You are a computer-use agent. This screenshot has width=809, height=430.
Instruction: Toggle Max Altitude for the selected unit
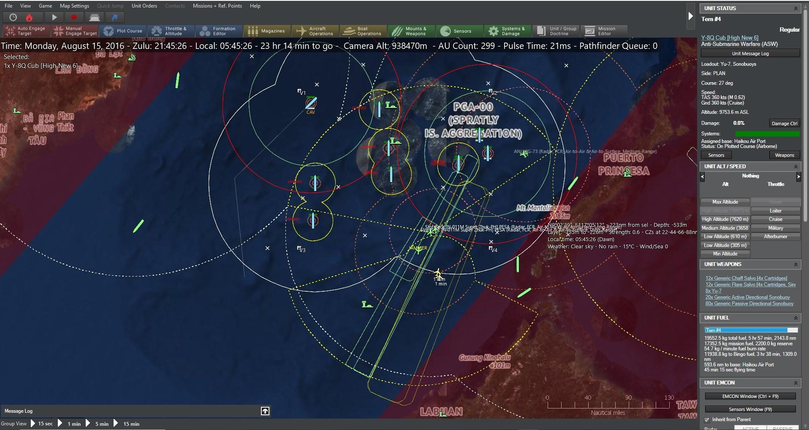tap(725, 202)
